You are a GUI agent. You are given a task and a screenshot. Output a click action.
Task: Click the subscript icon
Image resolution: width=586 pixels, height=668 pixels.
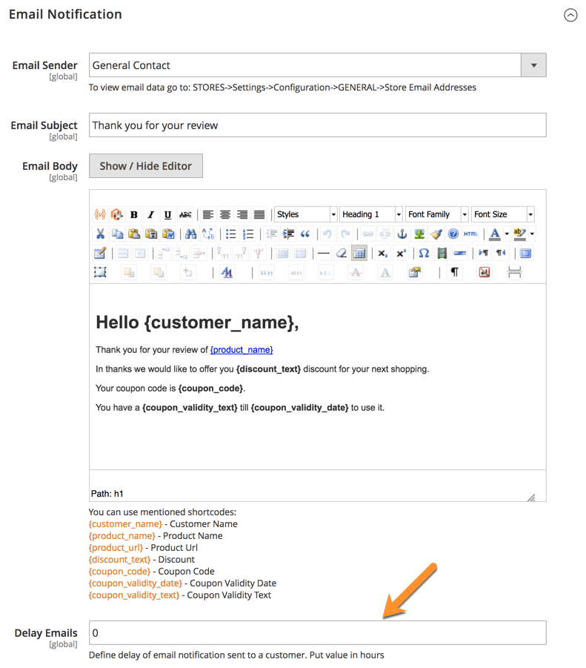coord(382,254)
